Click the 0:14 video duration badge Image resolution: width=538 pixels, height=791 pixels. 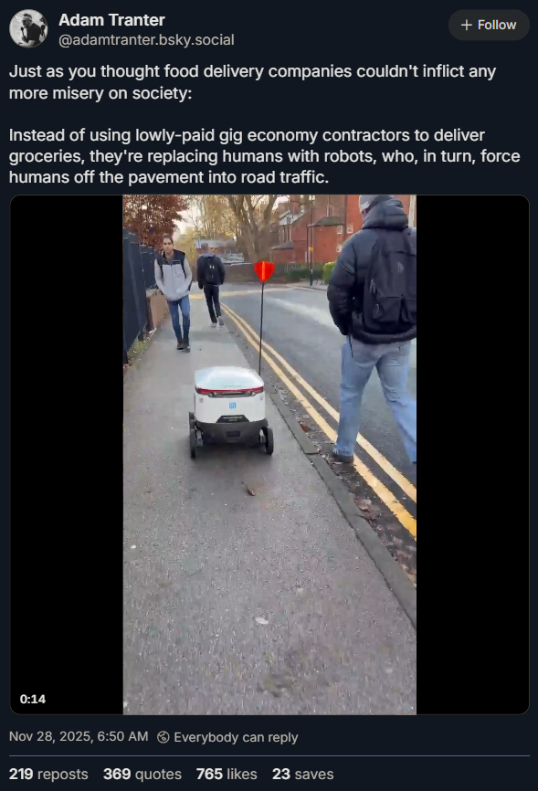point(33,699)
